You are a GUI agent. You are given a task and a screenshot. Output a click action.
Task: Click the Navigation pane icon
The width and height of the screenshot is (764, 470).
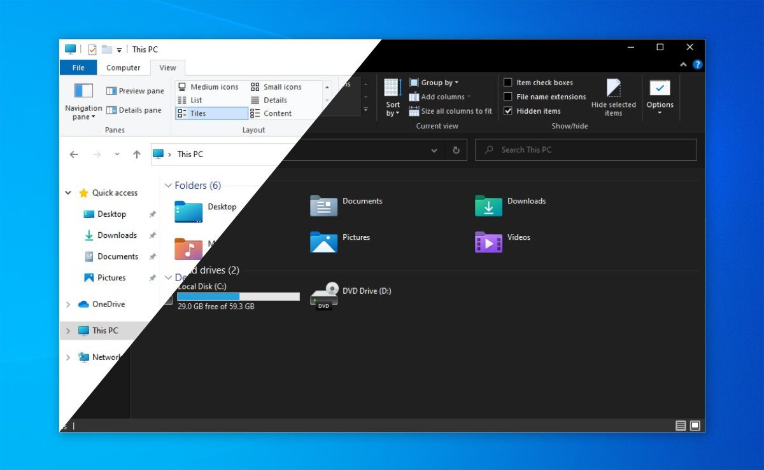click(x=83, y=91)
